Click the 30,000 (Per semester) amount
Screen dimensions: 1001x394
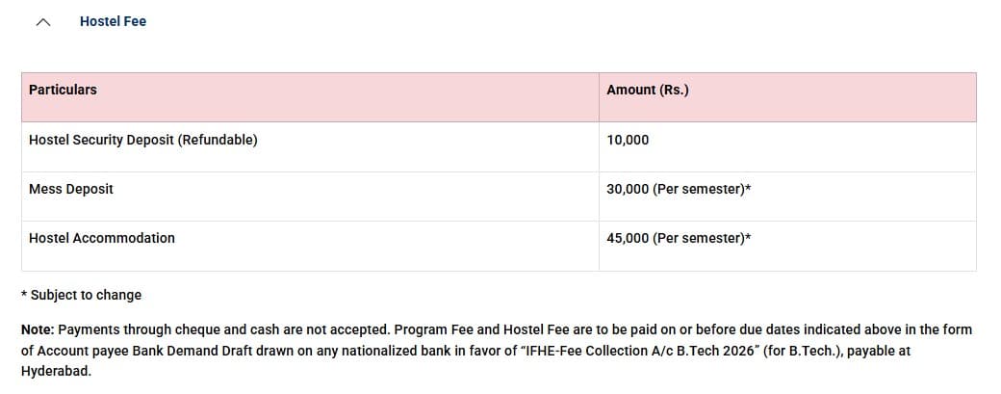click(x=678, y=189)
